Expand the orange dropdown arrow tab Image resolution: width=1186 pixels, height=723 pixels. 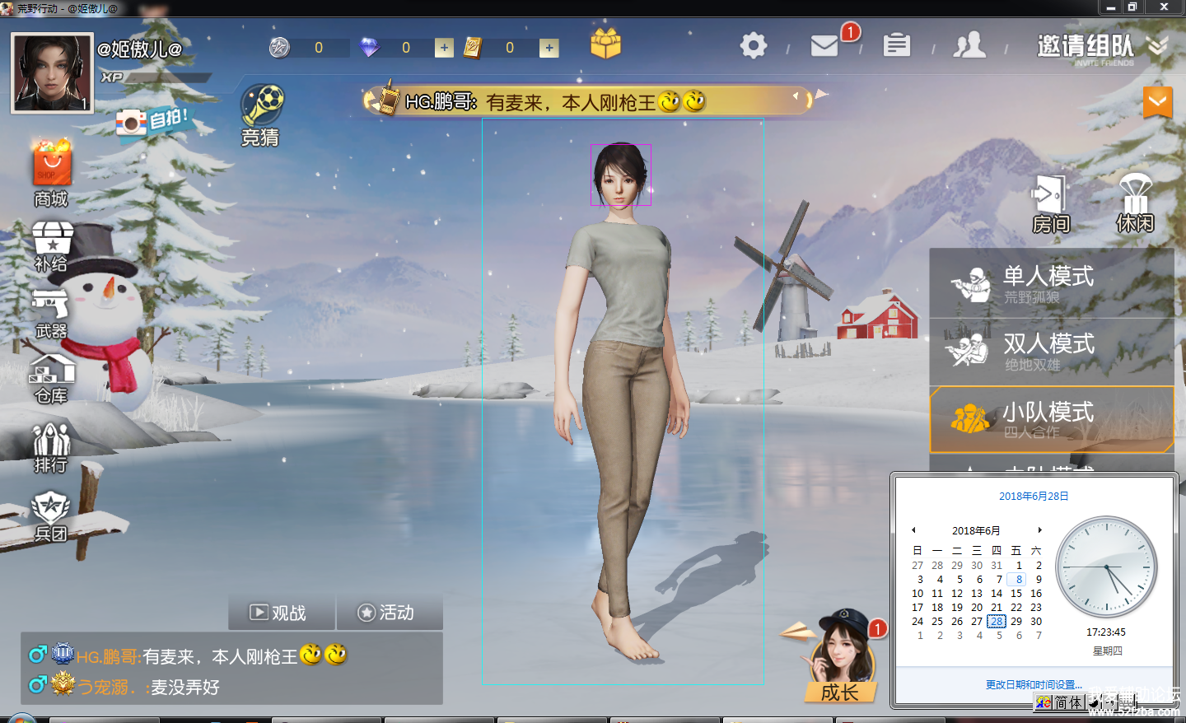(1157, 102)
